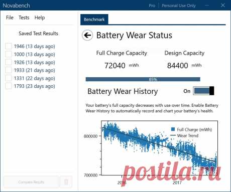The image size is (231, 192).
Task: Click the Full Charge legend square
Action: [x=173, y=129]
